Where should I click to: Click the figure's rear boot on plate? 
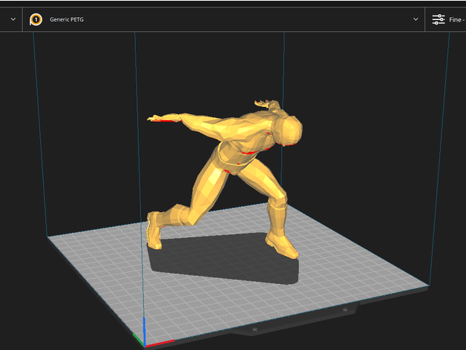(x=155, y=230)
